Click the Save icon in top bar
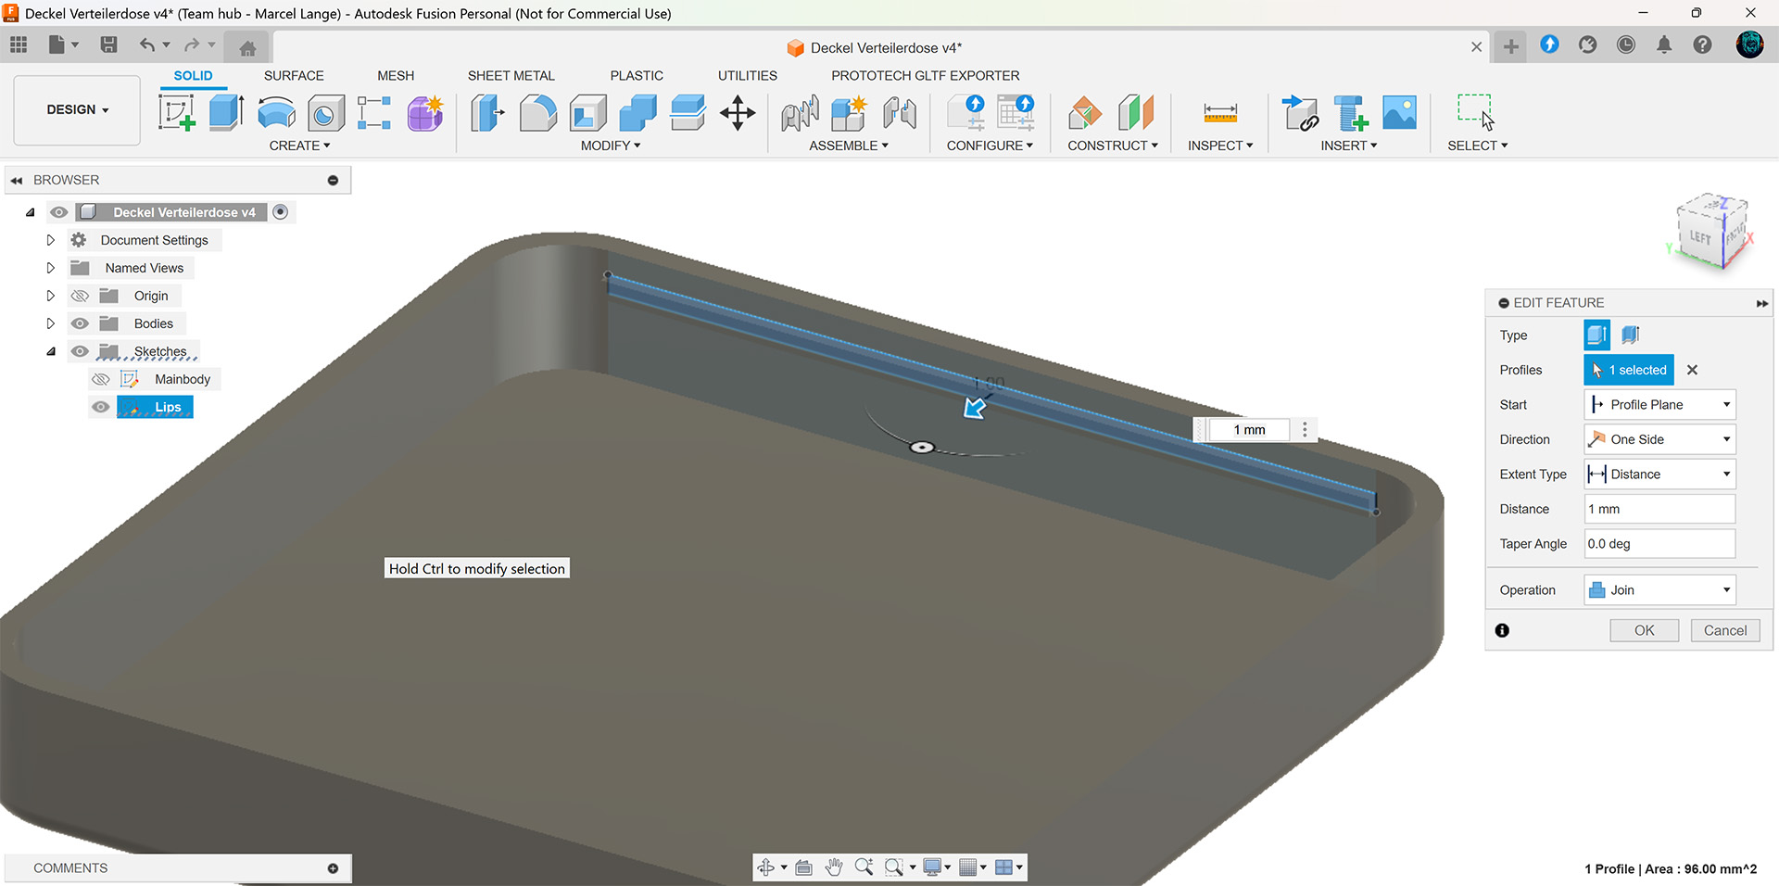The image size is (1779, 886). (108, 44)
